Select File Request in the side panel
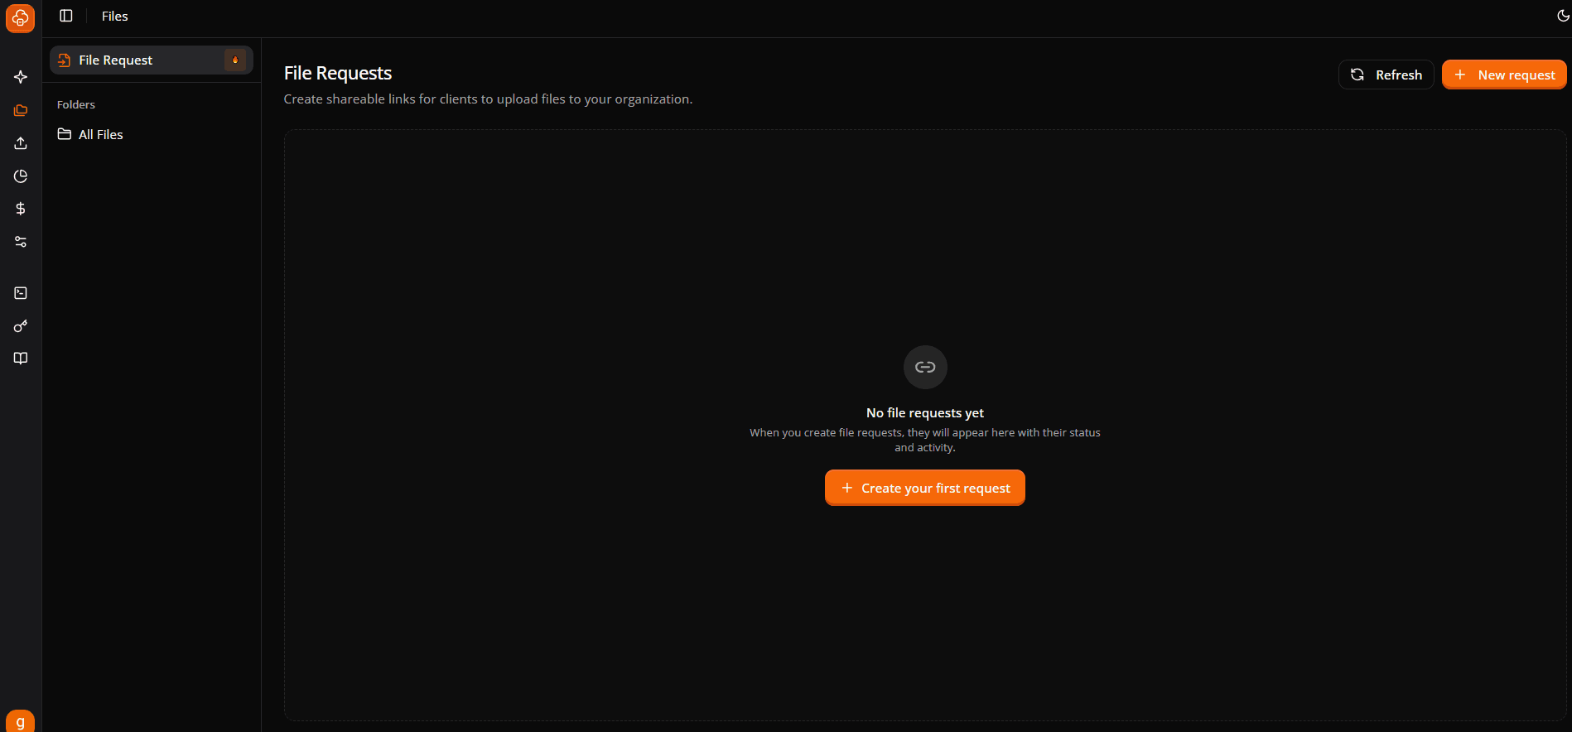The width and height of the screenshot is (1572, 732). tap(152, 60)
